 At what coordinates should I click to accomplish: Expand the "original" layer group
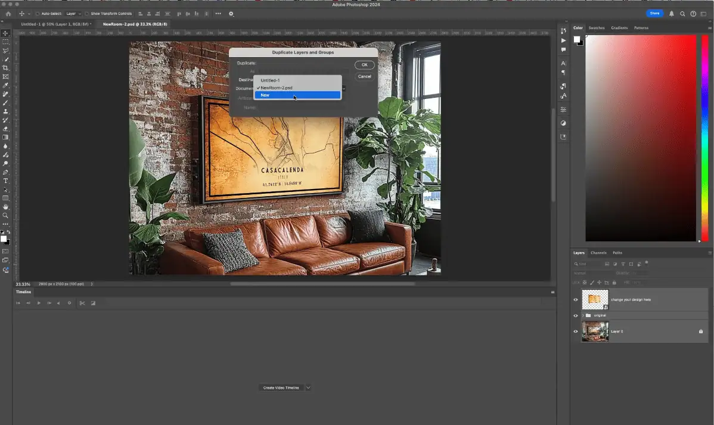click(x=582, y=315)
